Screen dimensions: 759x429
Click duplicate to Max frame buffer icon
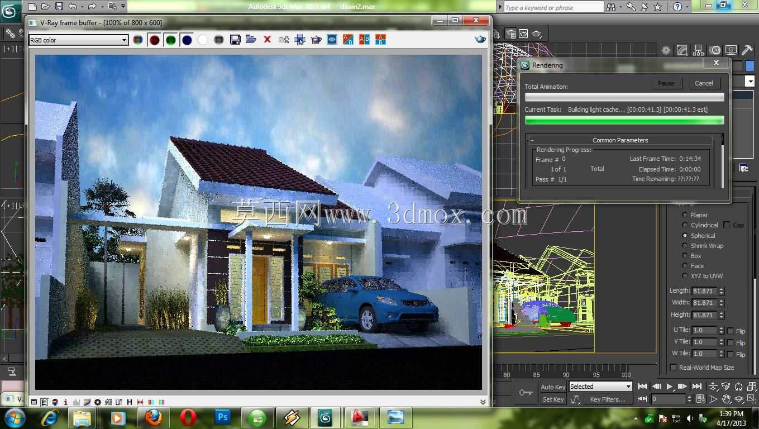coord(284,40)
